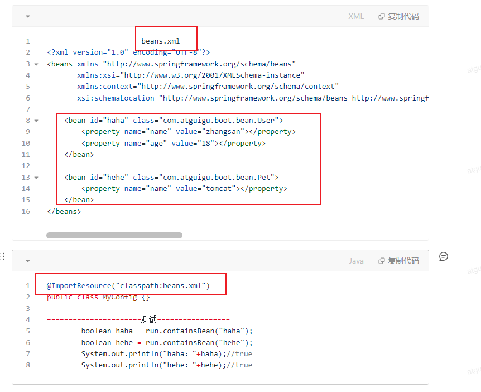The image size is (481, 392).
Task: Click the drag handle dots left of the Java block
Action: [3, 256]
